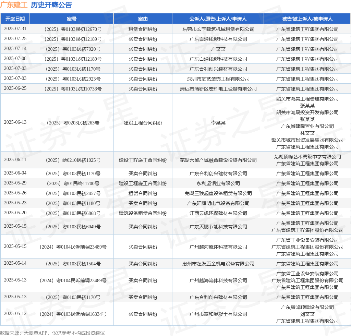Click plaintiff 惠州市蓬发五金机电设备有限公司
This screenshot has height=336, width=351.
[218, 264]
